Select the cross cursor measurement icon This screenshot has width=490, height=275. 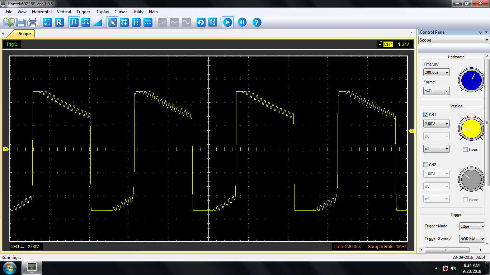point(124,22)
